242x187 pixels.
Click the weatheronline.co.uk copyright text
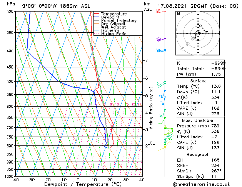click(x=202, y=184)
